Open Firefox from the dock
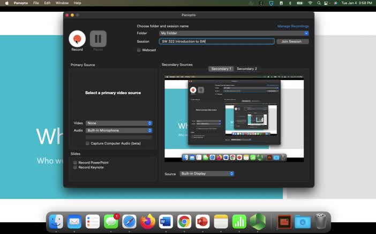 tap(148, 221)
